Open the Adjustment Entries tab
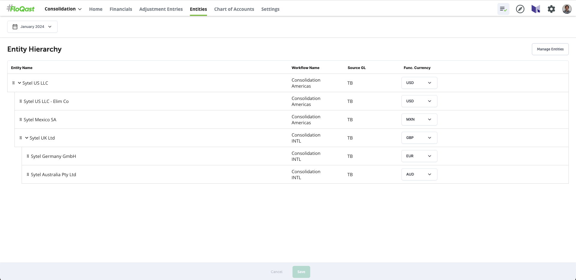The image size is (576, 280). [x=161, y=9]
